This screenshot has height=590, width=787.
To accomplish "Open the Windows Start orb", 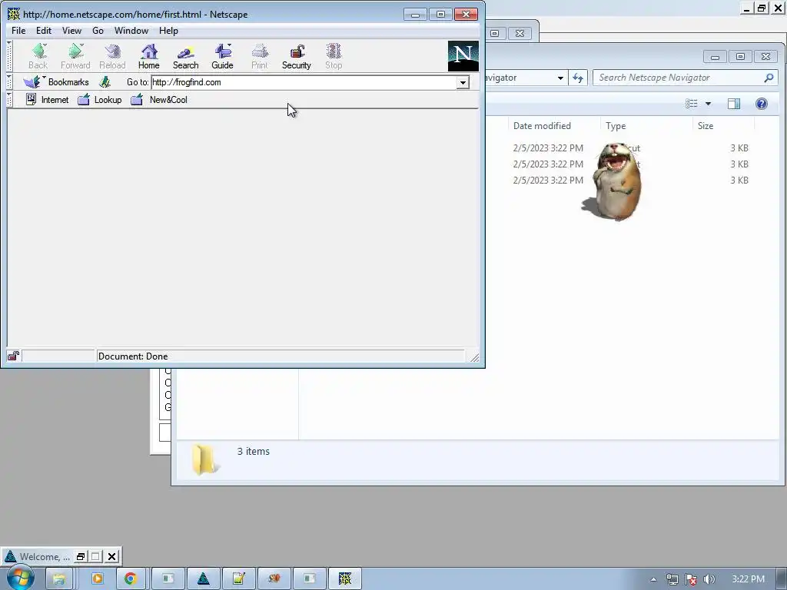I will 20,578.
